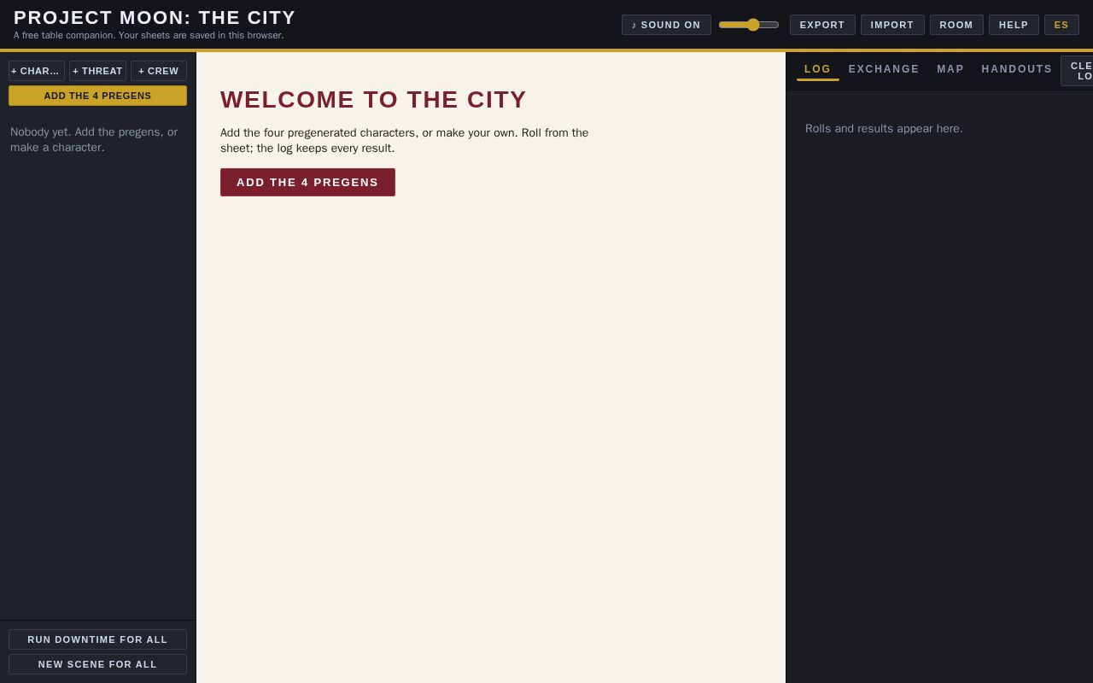Click the Export button

pyautogui.click(x=822, y=25)
